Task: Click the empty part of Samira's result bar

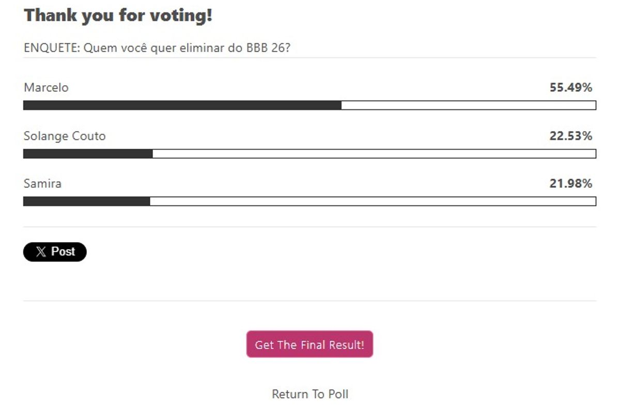Action: tap(373, 201)
